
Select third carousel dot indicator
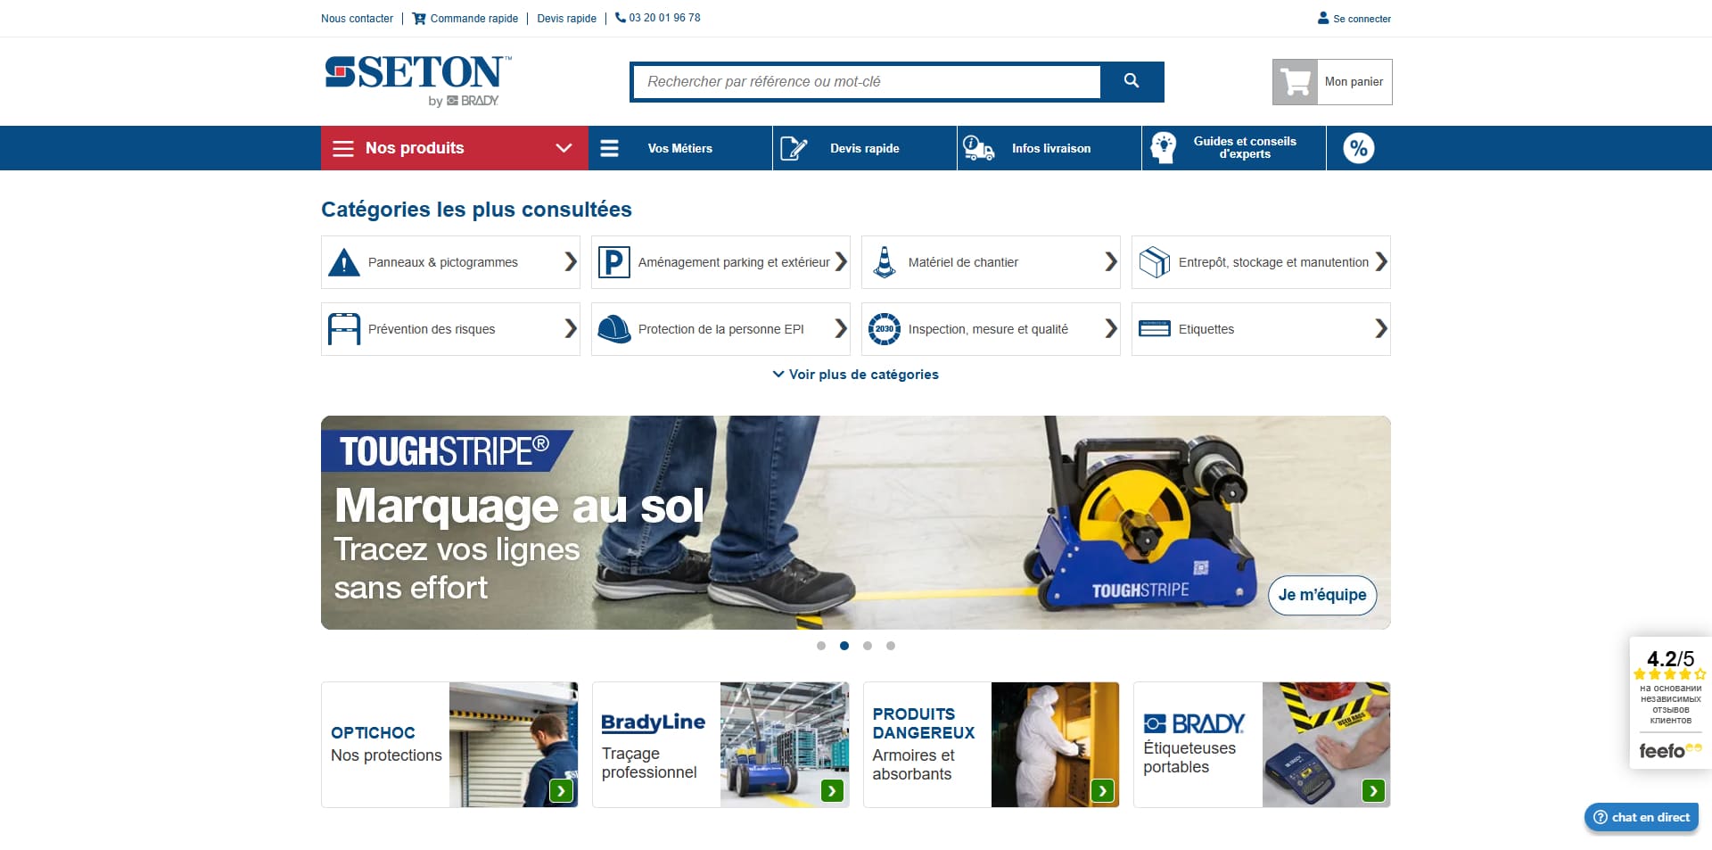[x=868, y=646]
